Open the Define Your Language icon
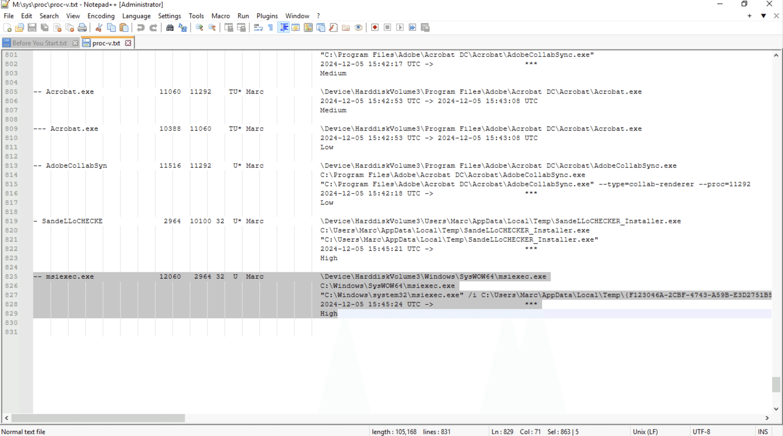The width and height of the screenshot is (783, 436). [x=296, y=28]
